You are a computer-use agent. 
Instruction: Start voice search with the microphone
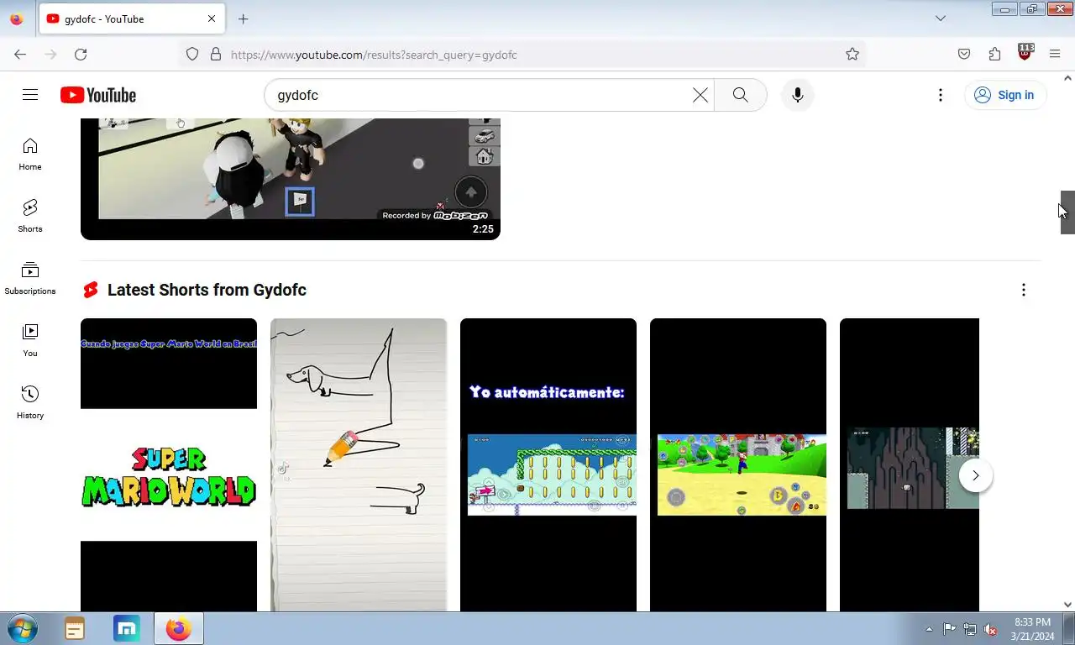tap(798, 95)
